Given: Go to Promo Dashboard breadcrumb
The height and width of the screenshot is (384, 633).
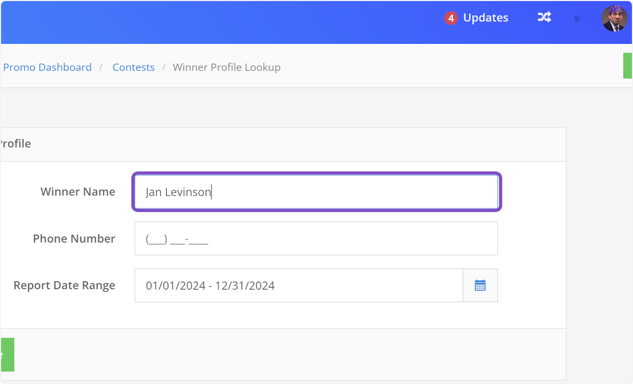Looking at the screenshot, I should [x=47, y=68].
